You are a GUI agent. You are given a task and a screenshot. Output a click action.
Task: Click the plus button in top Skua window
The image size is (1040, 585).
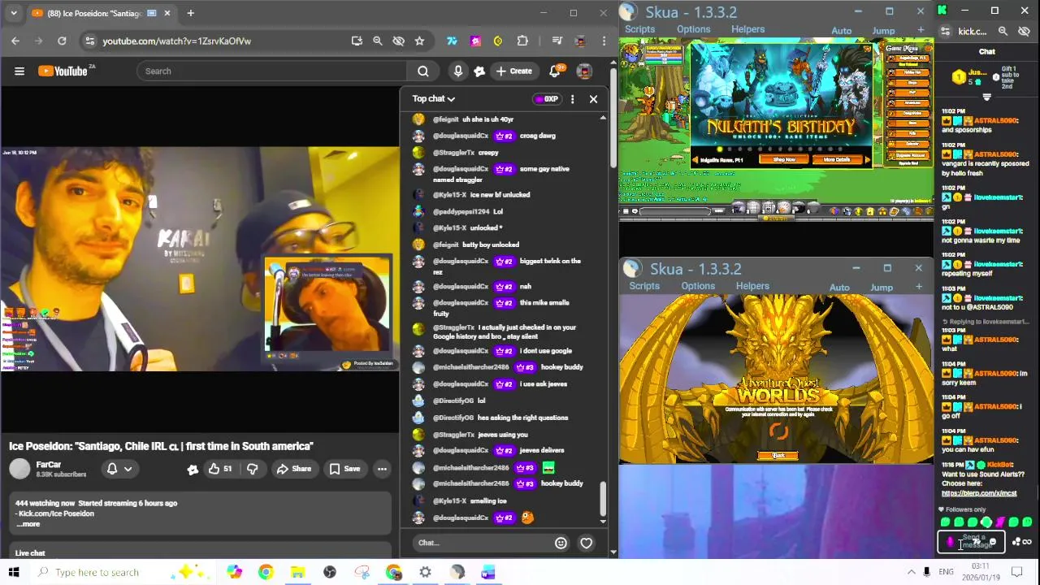[921, 30]
